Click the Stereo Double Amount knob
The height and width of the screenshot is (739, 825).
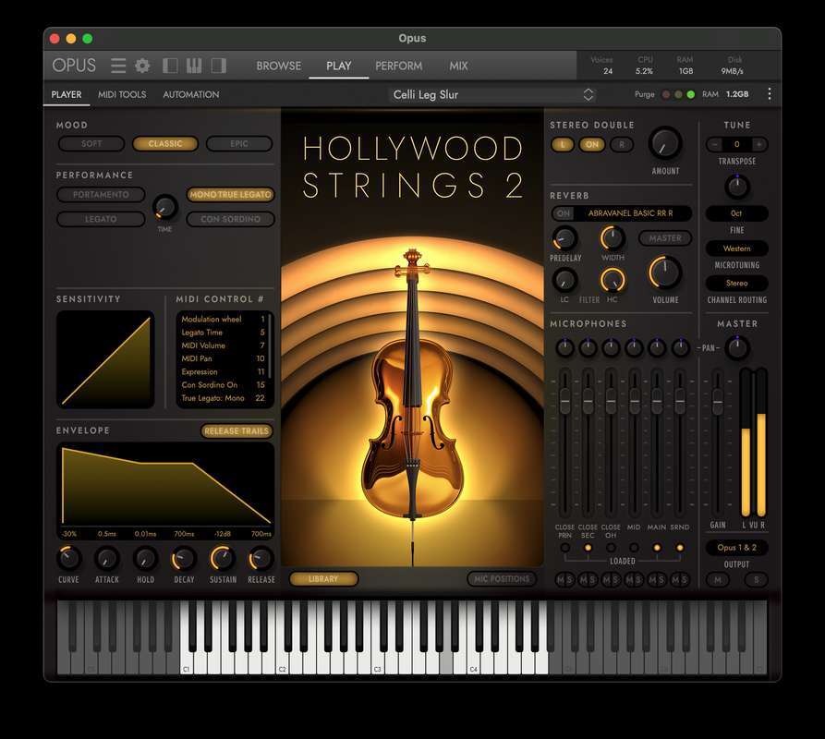[665, 143]
